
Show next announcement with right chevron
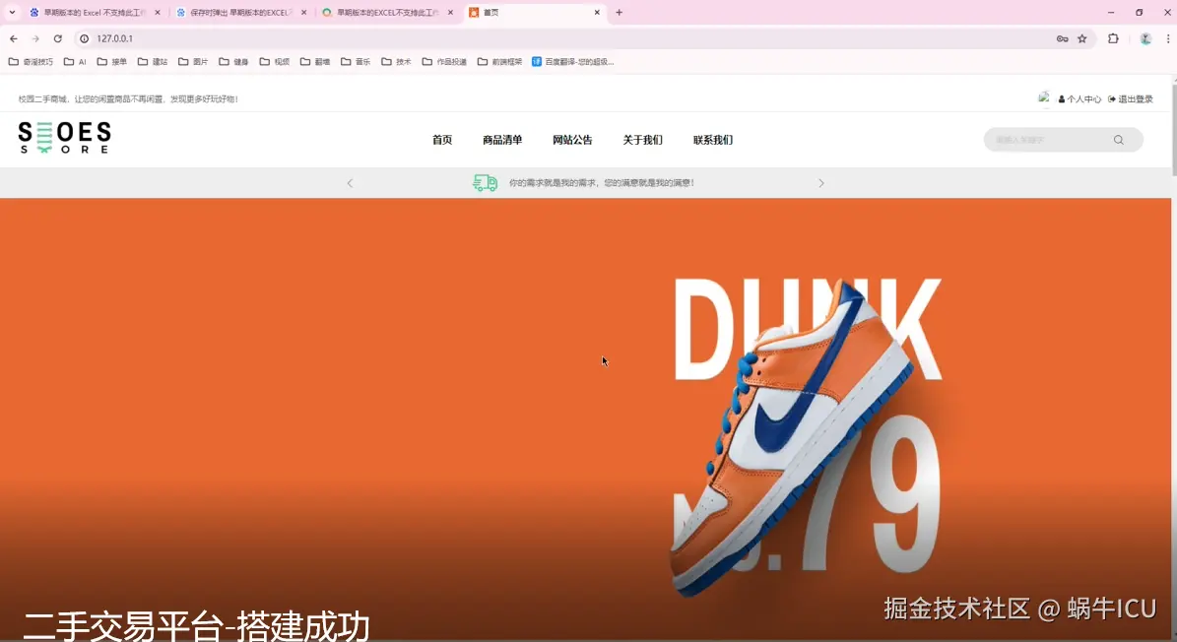point(821,183)
